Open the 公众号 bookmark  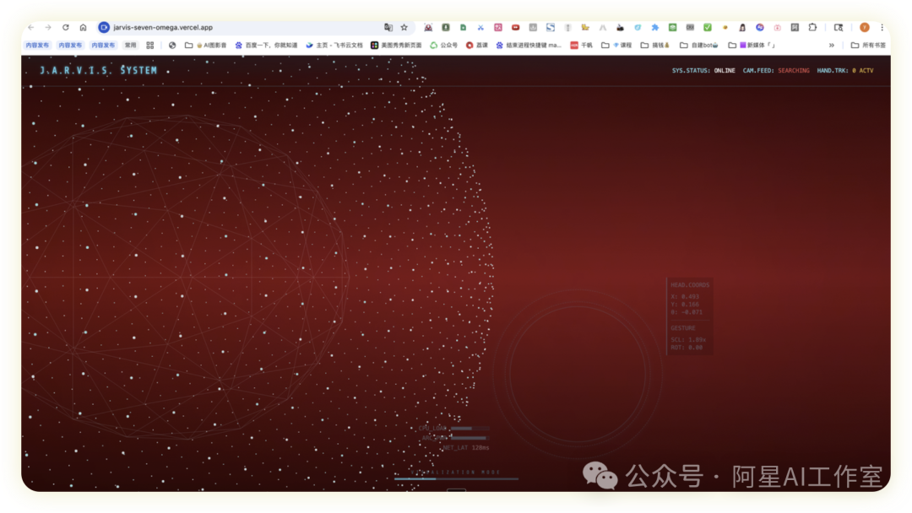tap(444, 46)
